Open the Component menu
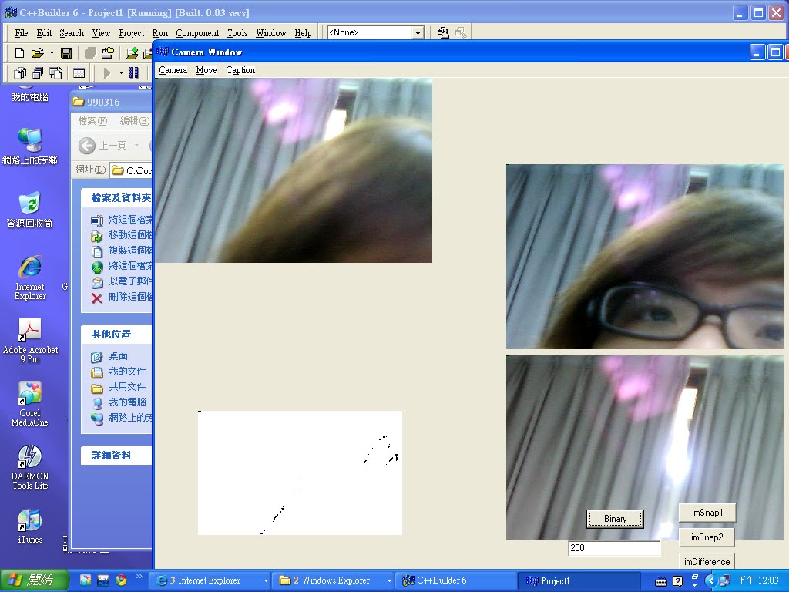This screenshot has width=789, height=592. coord(197,33)
